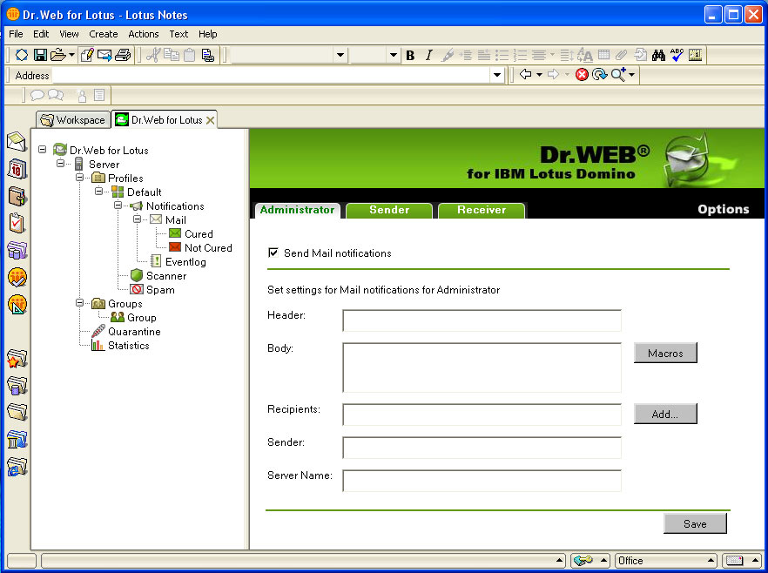Open the Actions menu

pos(144,34)
